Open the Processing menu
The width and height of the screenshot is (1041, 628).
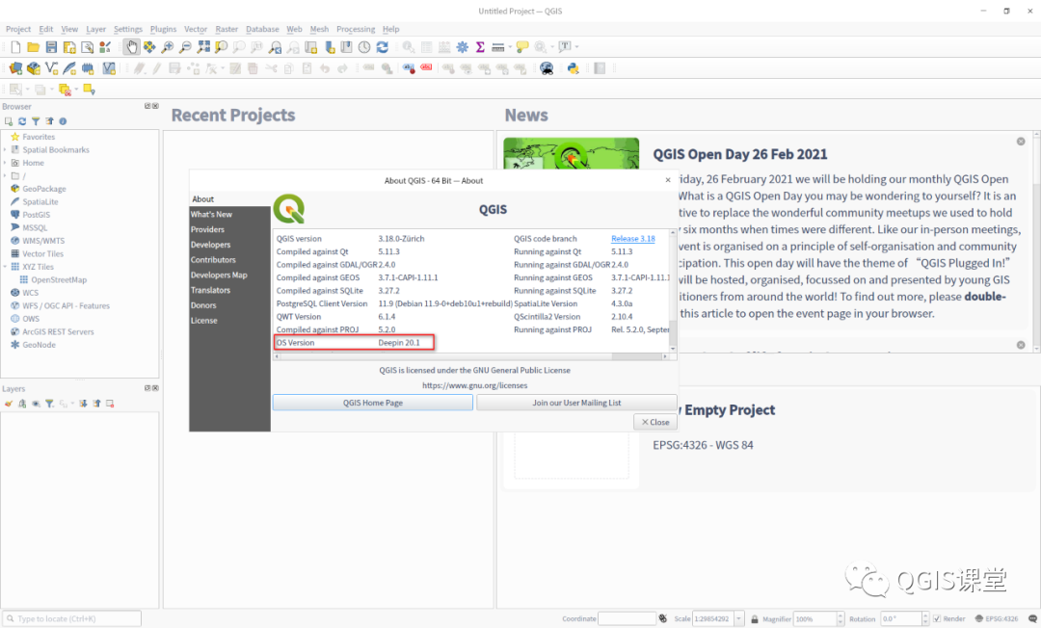pyautogui.click(x=356, y=29)
